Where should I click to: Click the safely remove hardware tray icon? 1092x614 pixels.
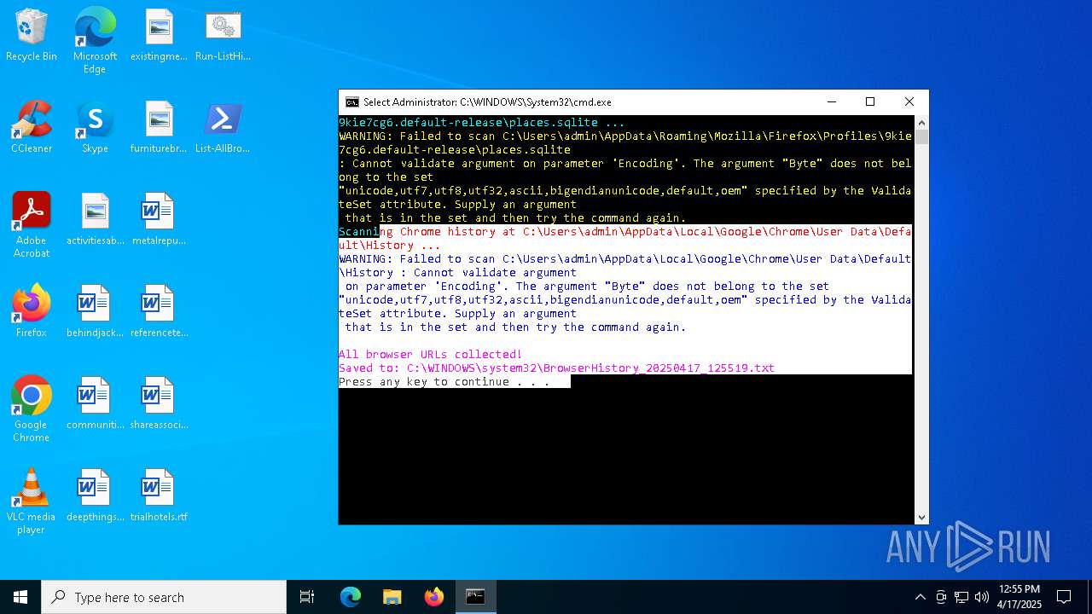coord(941,597)
